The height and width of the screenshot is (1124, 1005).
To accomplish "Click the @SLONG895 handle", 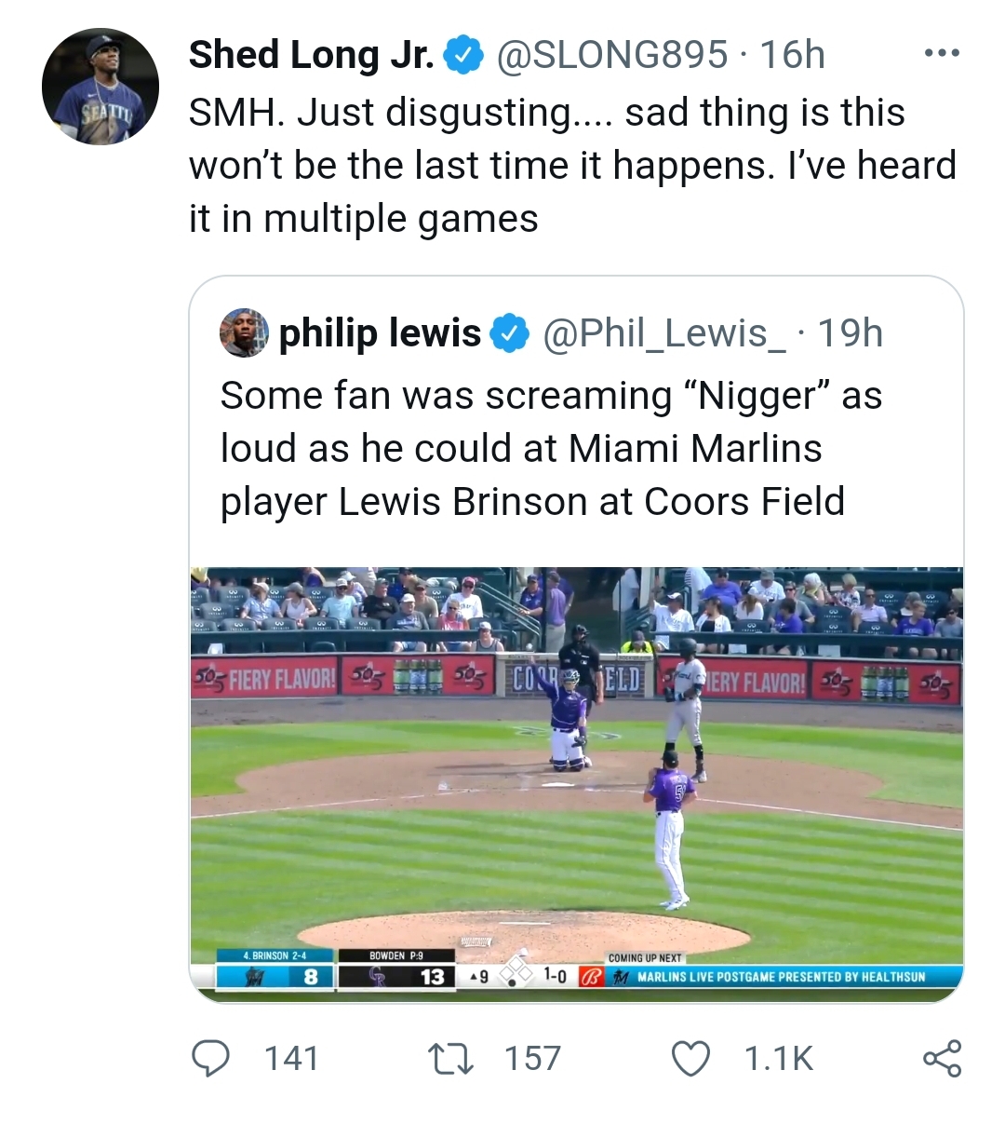I will pos(612,55).
